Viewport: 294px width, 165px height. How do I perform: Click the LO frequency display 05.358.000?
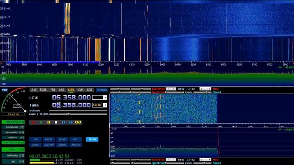pyautogui.click(x=72, y=98)
